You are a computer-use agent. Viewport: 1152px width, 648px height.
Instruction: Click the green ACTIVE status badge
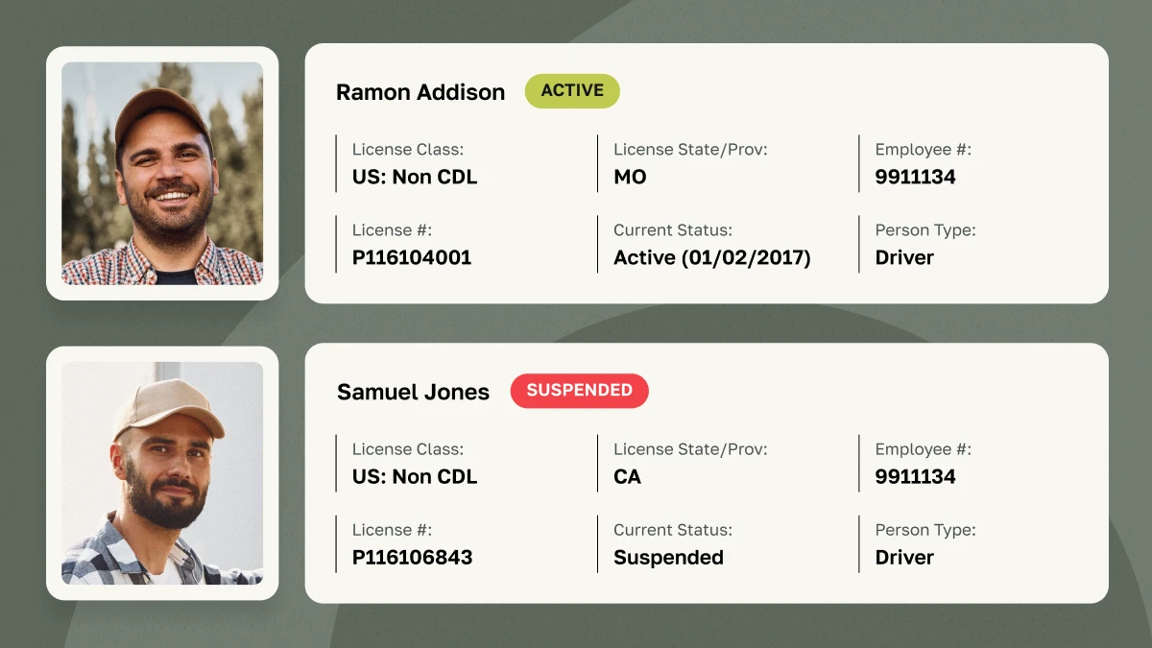click(572, 91)
